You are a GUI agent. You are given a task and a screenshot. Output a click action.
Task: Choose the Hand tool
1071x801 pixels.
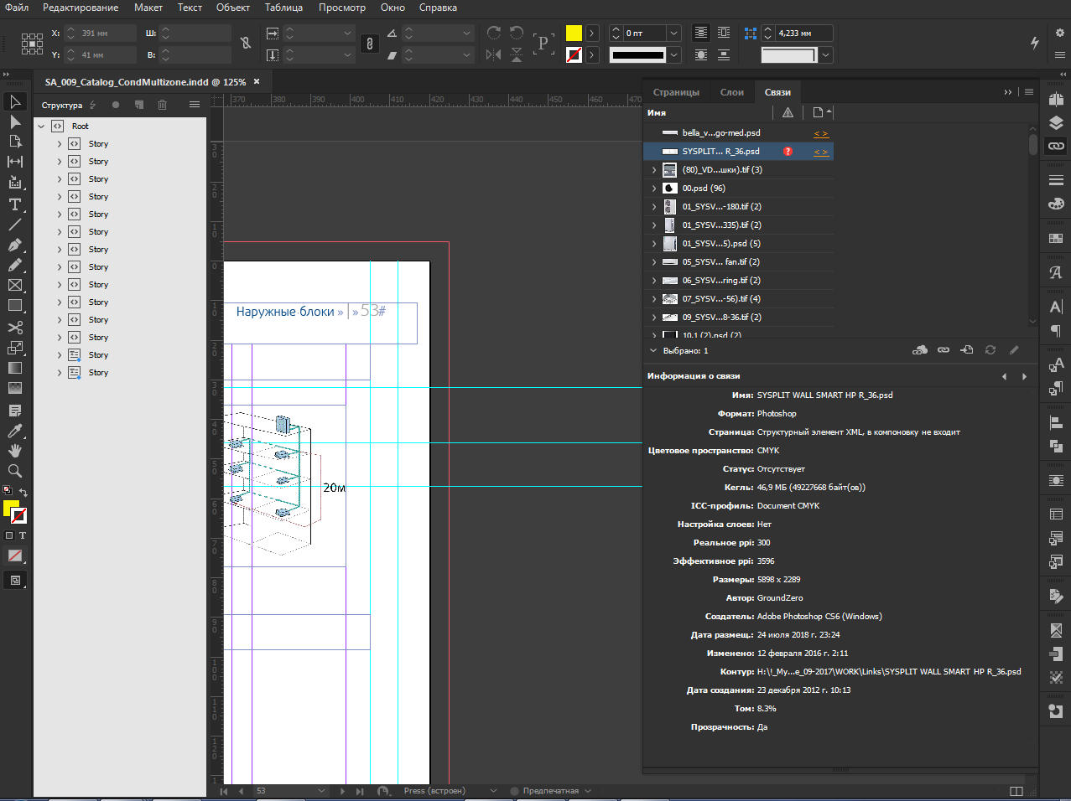15,451
